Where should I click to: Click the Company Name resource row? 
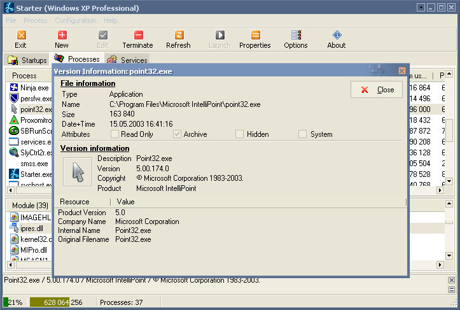tap(231, 222)
